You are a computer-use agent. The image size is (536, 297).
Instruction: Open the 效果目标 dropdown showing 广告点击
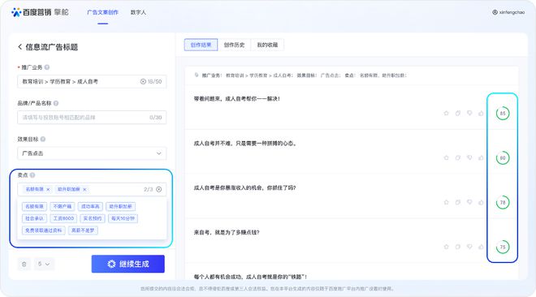click(x=92, y=153)
